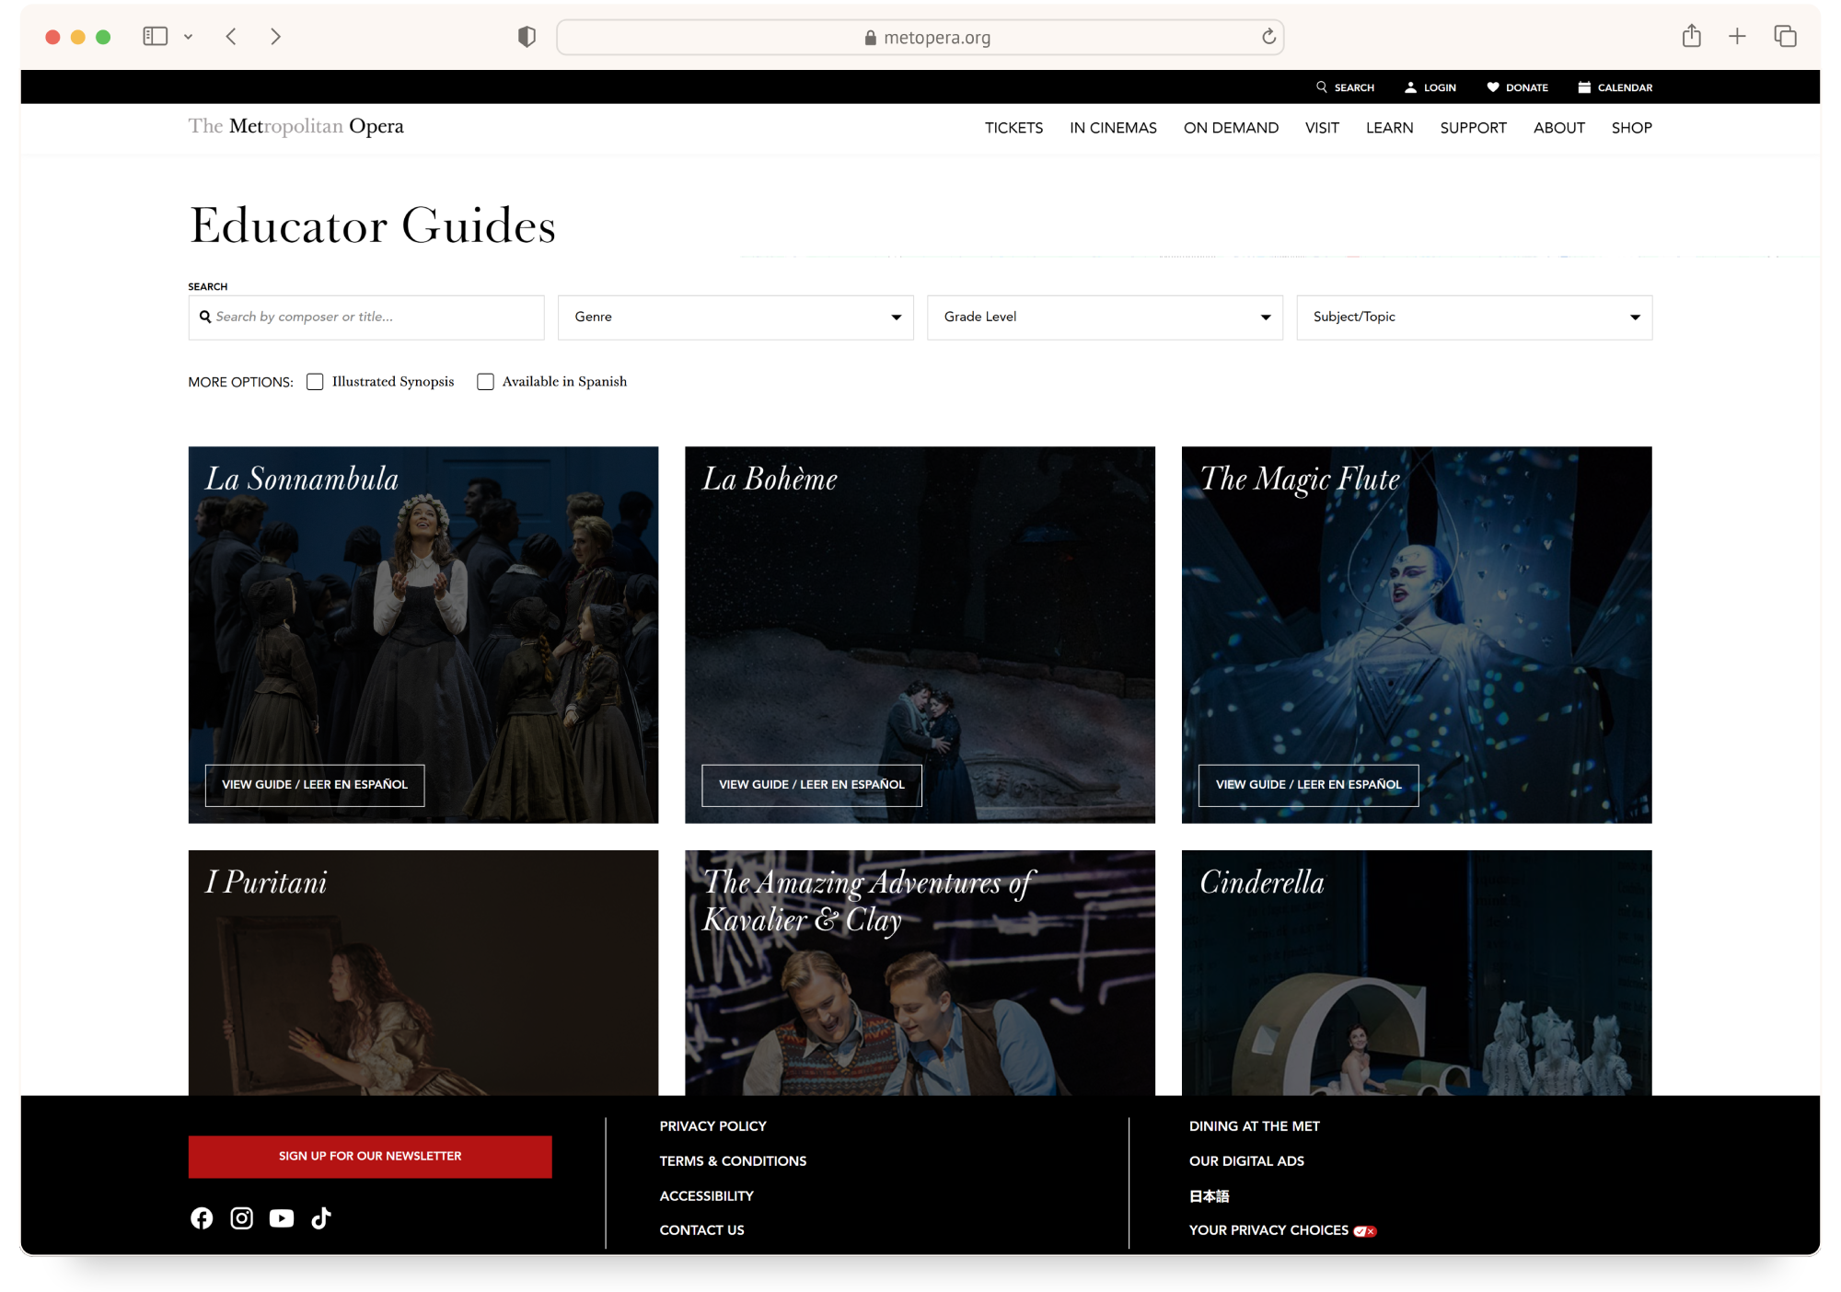Go back with the browser back arrow
The image size is (1841, 1292).
pyautogui.click(x=231, y=36)
